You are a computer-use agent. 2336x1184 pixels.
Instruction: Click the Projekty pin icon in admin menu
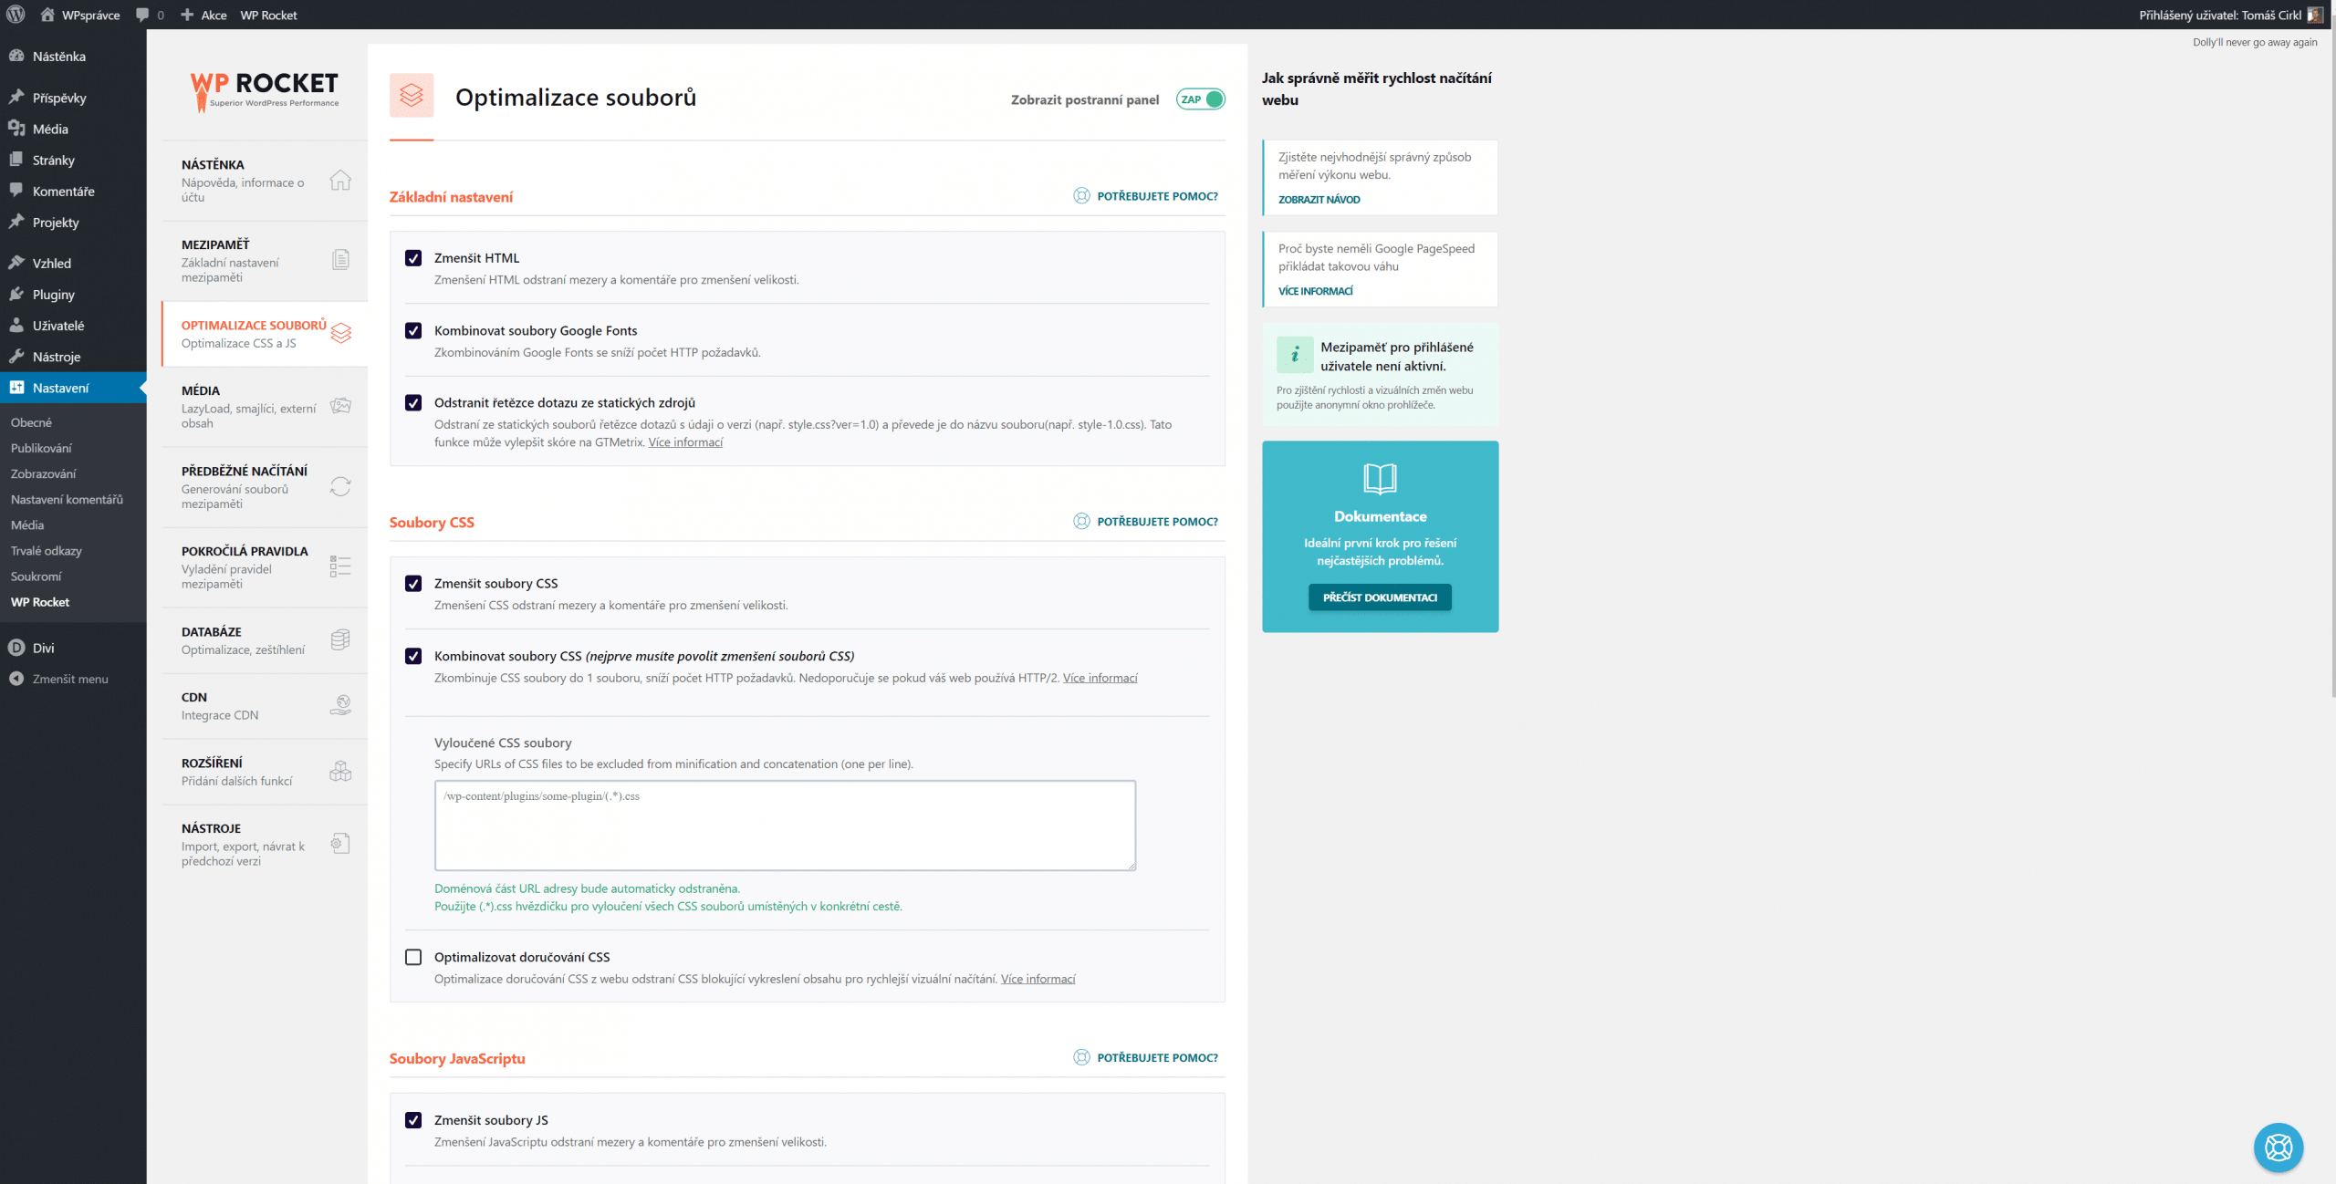[x=16, y=222]
